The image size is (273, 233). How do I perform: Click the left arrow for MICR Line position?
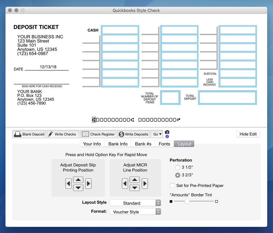[125, 184]
